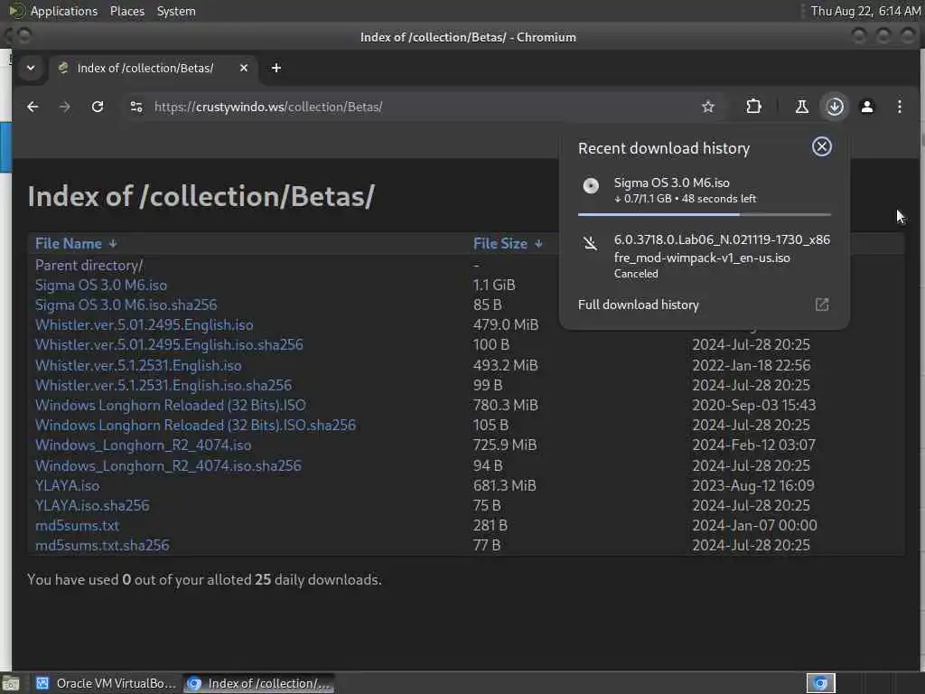Image resolution: width=925 pixels, height=694 pixels.
Task: Open Whistler.ver.5.01.2495.English.iso link
Action: [x=144, y=325]
